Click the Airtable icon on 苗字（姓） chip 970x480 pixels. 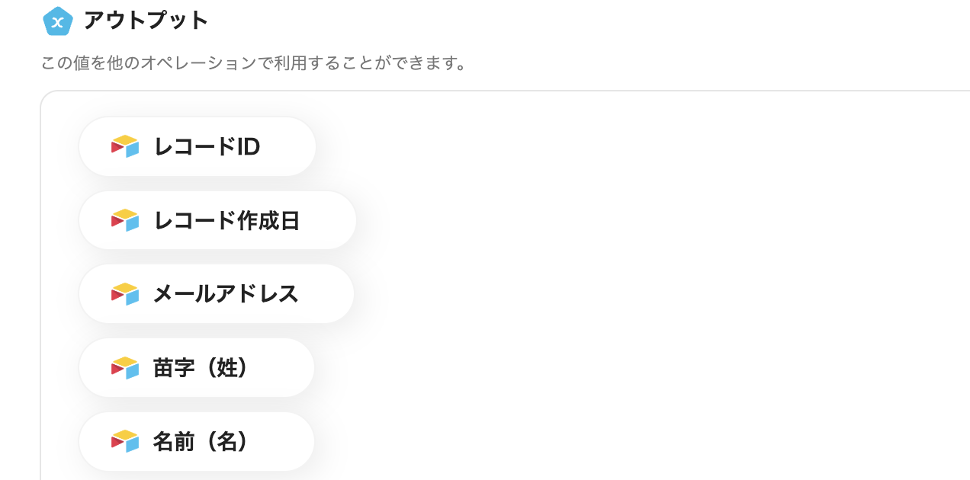pyautogui.click(x=125, y=368)
